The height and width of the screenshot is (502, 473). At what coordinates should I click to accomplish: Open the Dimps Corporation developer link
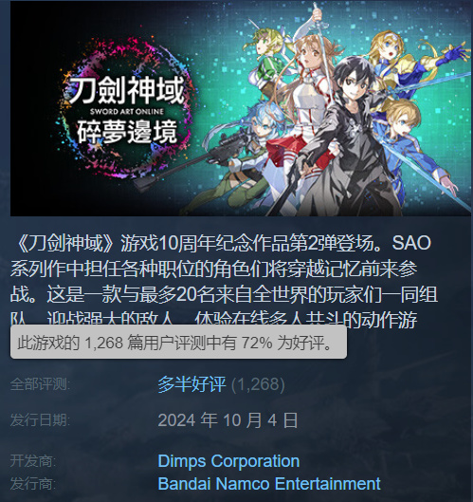tap(228, 461)
